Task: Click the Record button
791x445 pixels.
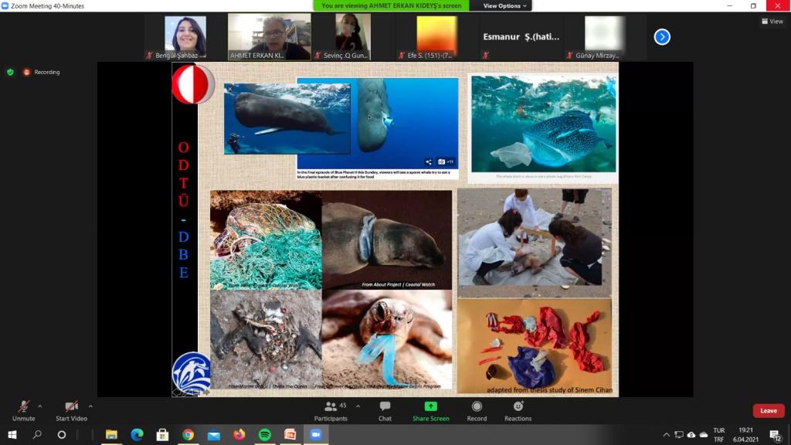Action: (x=477, y=411)
